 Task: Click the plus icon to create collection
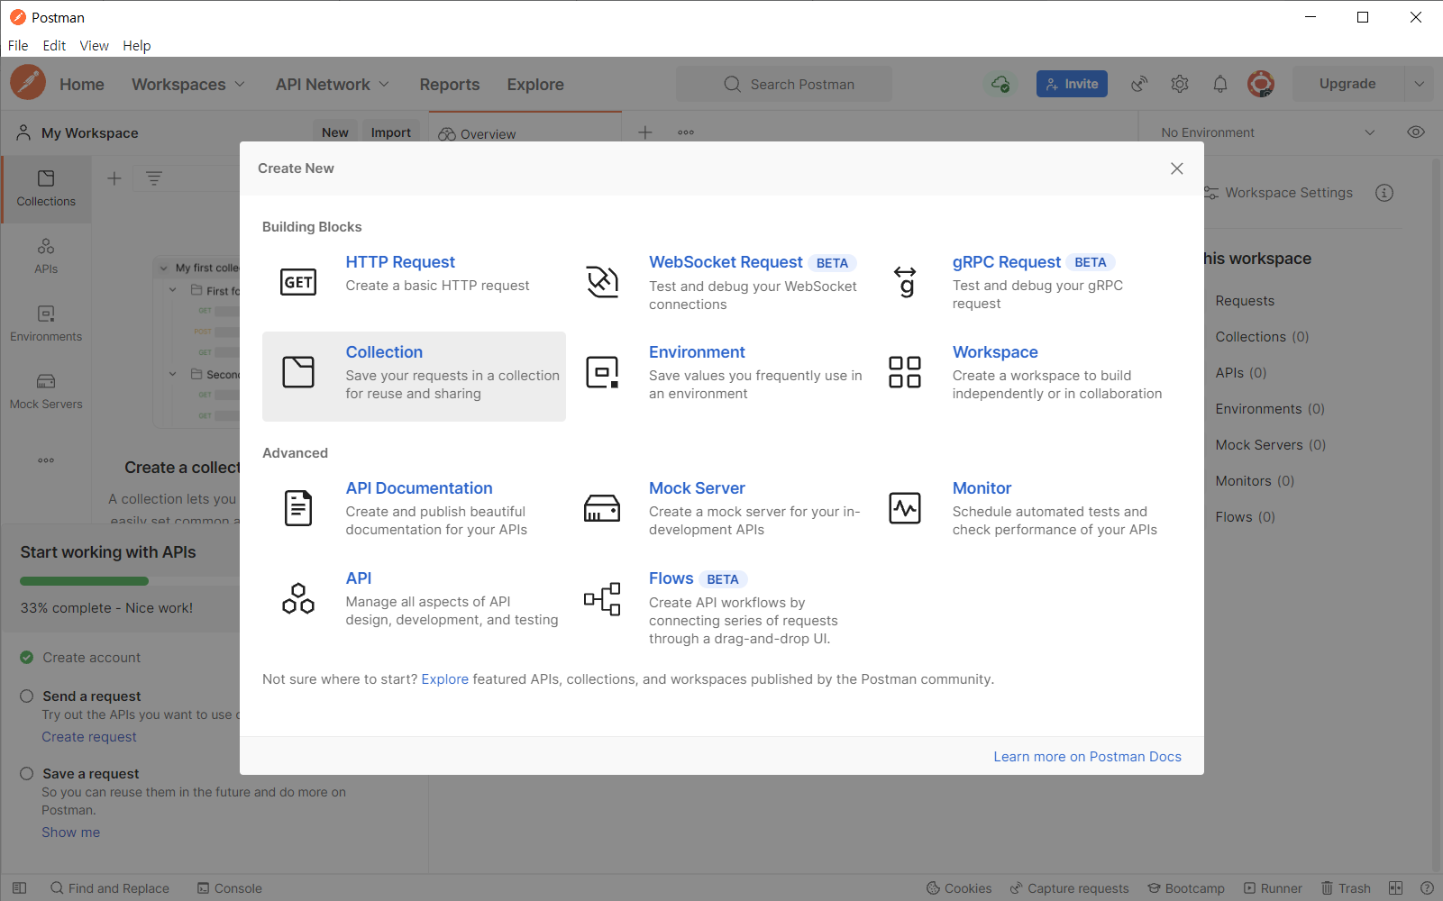point(114,178)
